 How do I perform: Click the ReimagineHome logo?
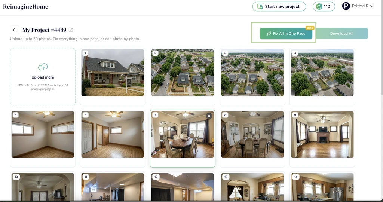[26, 7]
